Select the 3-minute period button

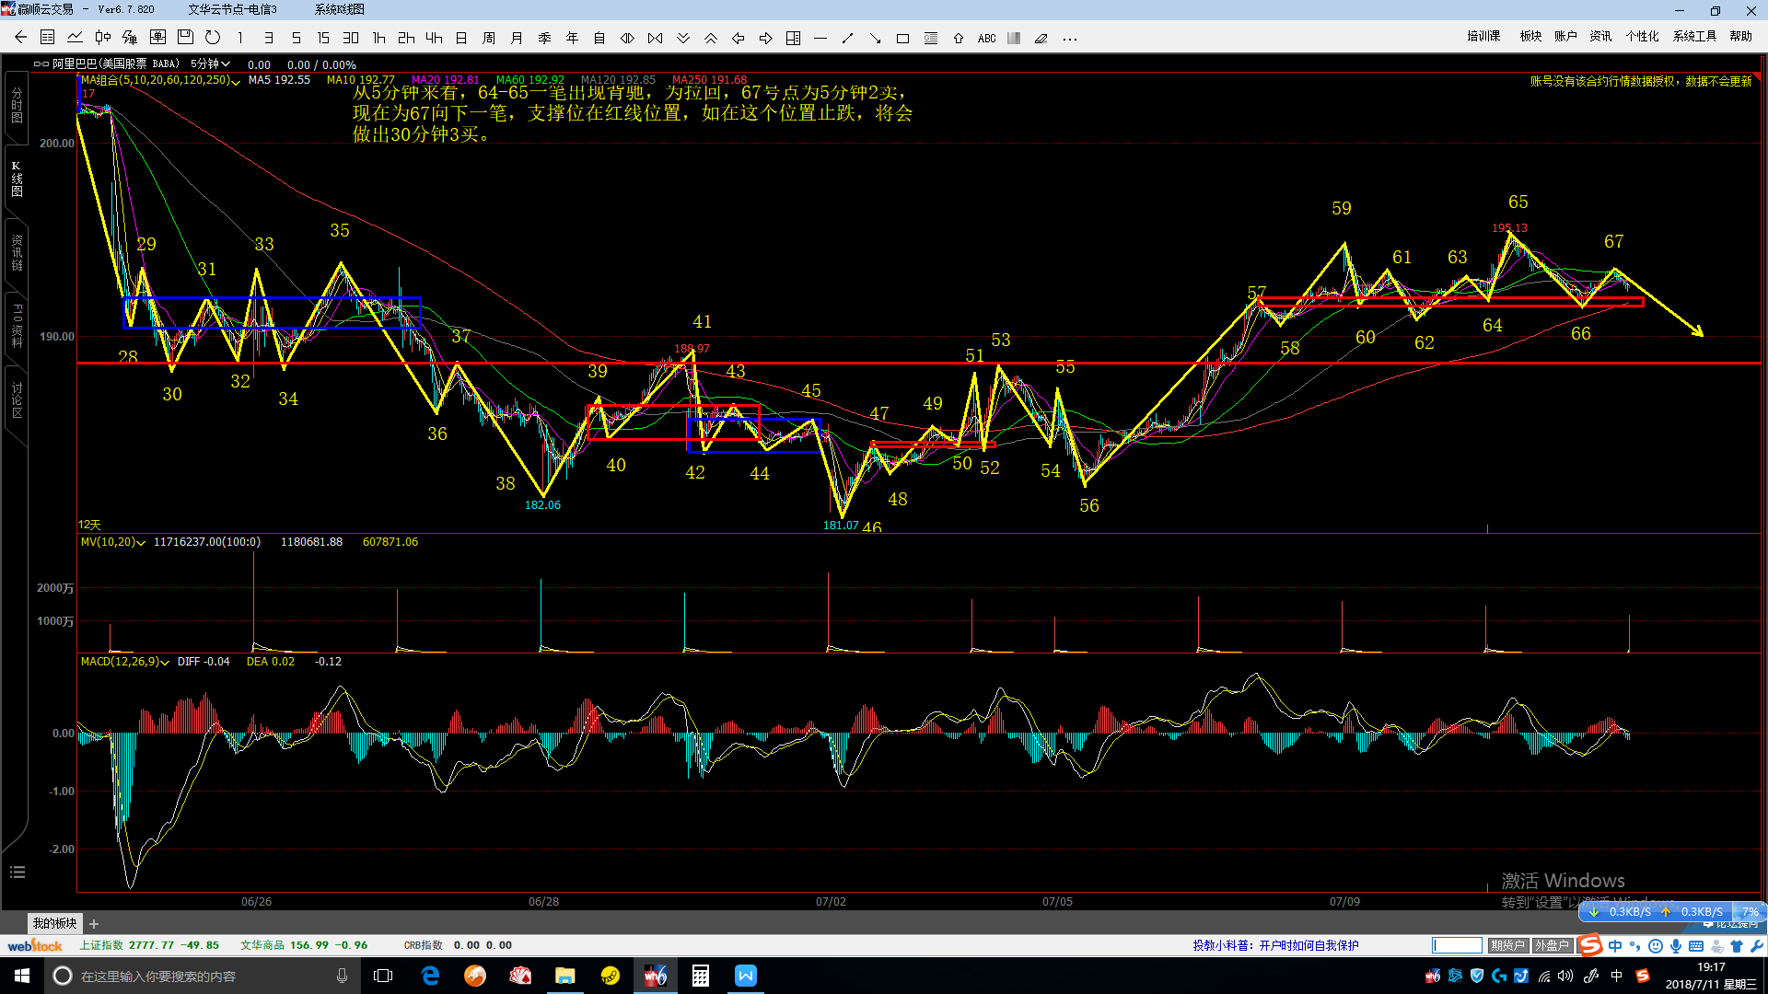point(268,38)
